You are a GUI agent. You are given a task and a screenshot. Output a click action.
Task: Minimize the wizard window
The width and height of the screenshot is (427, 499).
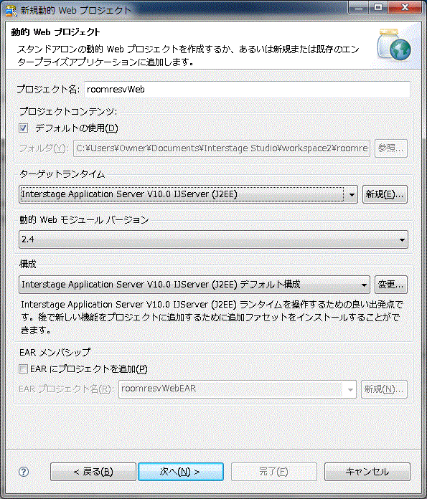pyautogui.click(x=359, y=7)
